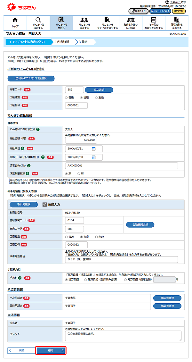Select 先方負担(登録済み金額) fee option
The width and height of the screenshot is (192, 362).
pyautogui.click(x=85, y=280)
